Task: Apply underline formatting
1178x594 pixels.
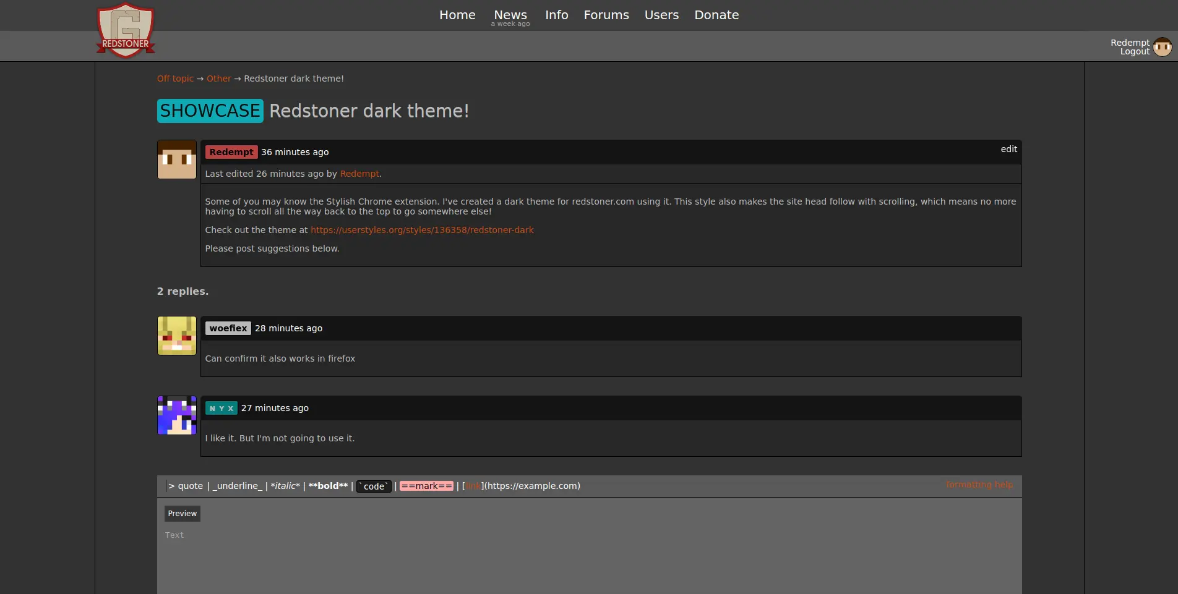Action: pyautogui.click(x=237, y=486)
